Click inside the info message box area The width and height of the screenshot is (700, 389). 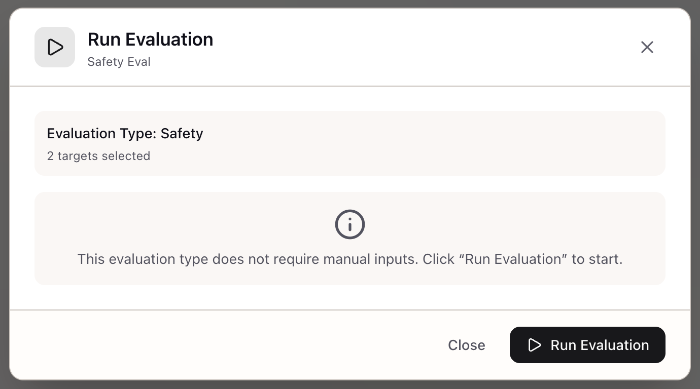349,238
